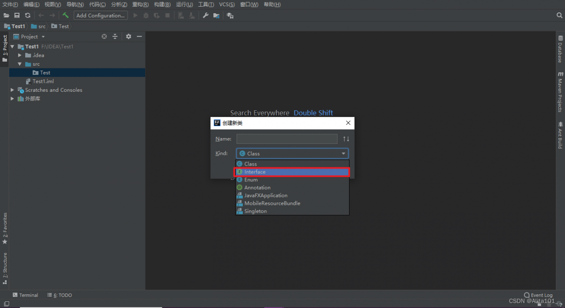The height and width of the screenshot is (308, 565).
Task: Open the 帮助(H) menu
Action: tap(272, 4)
